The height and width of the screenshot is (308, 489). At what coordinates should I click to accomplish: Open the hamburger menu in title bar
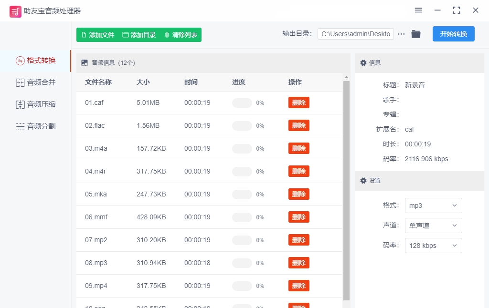point(418,10)
